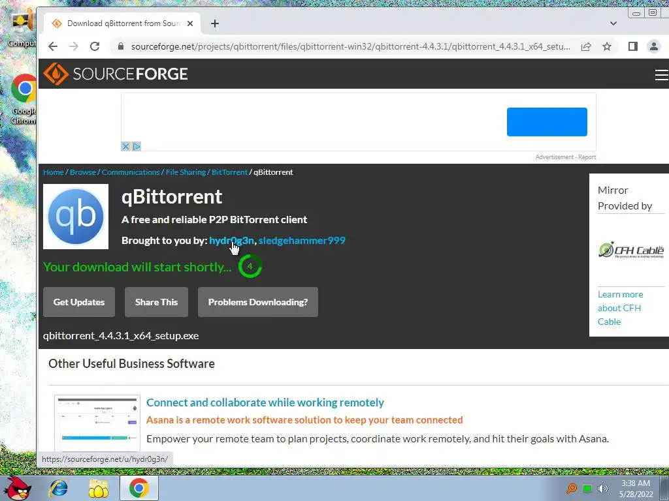Viewport: 669px width, 501px height.
Task: Open the Browse breadcrumb link
Action: (x=83, y=172)
